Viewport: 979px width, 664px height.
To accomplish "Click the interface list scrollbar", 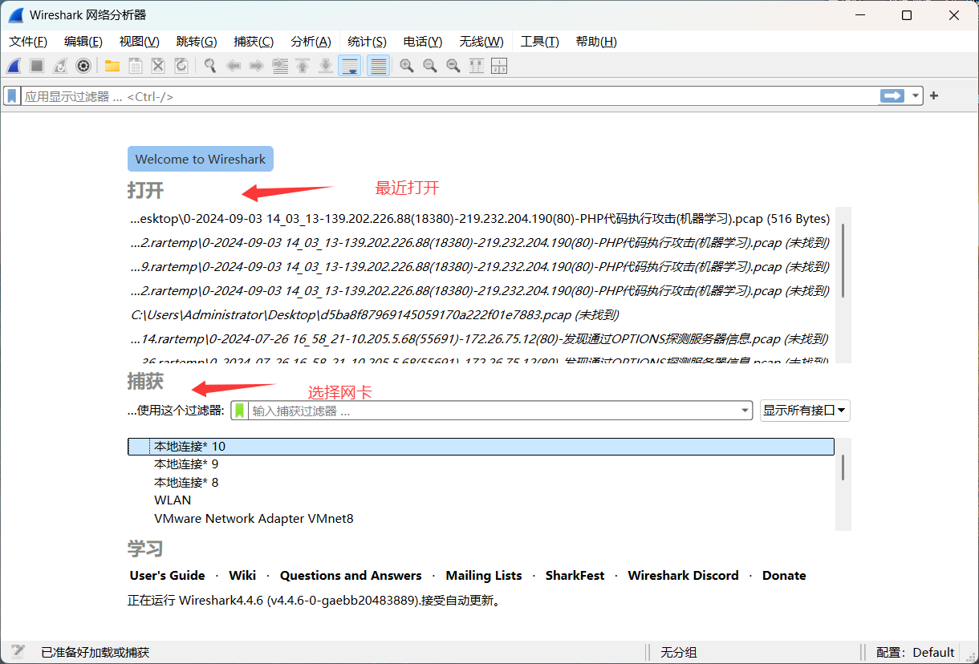I will (x=843, y=468).
